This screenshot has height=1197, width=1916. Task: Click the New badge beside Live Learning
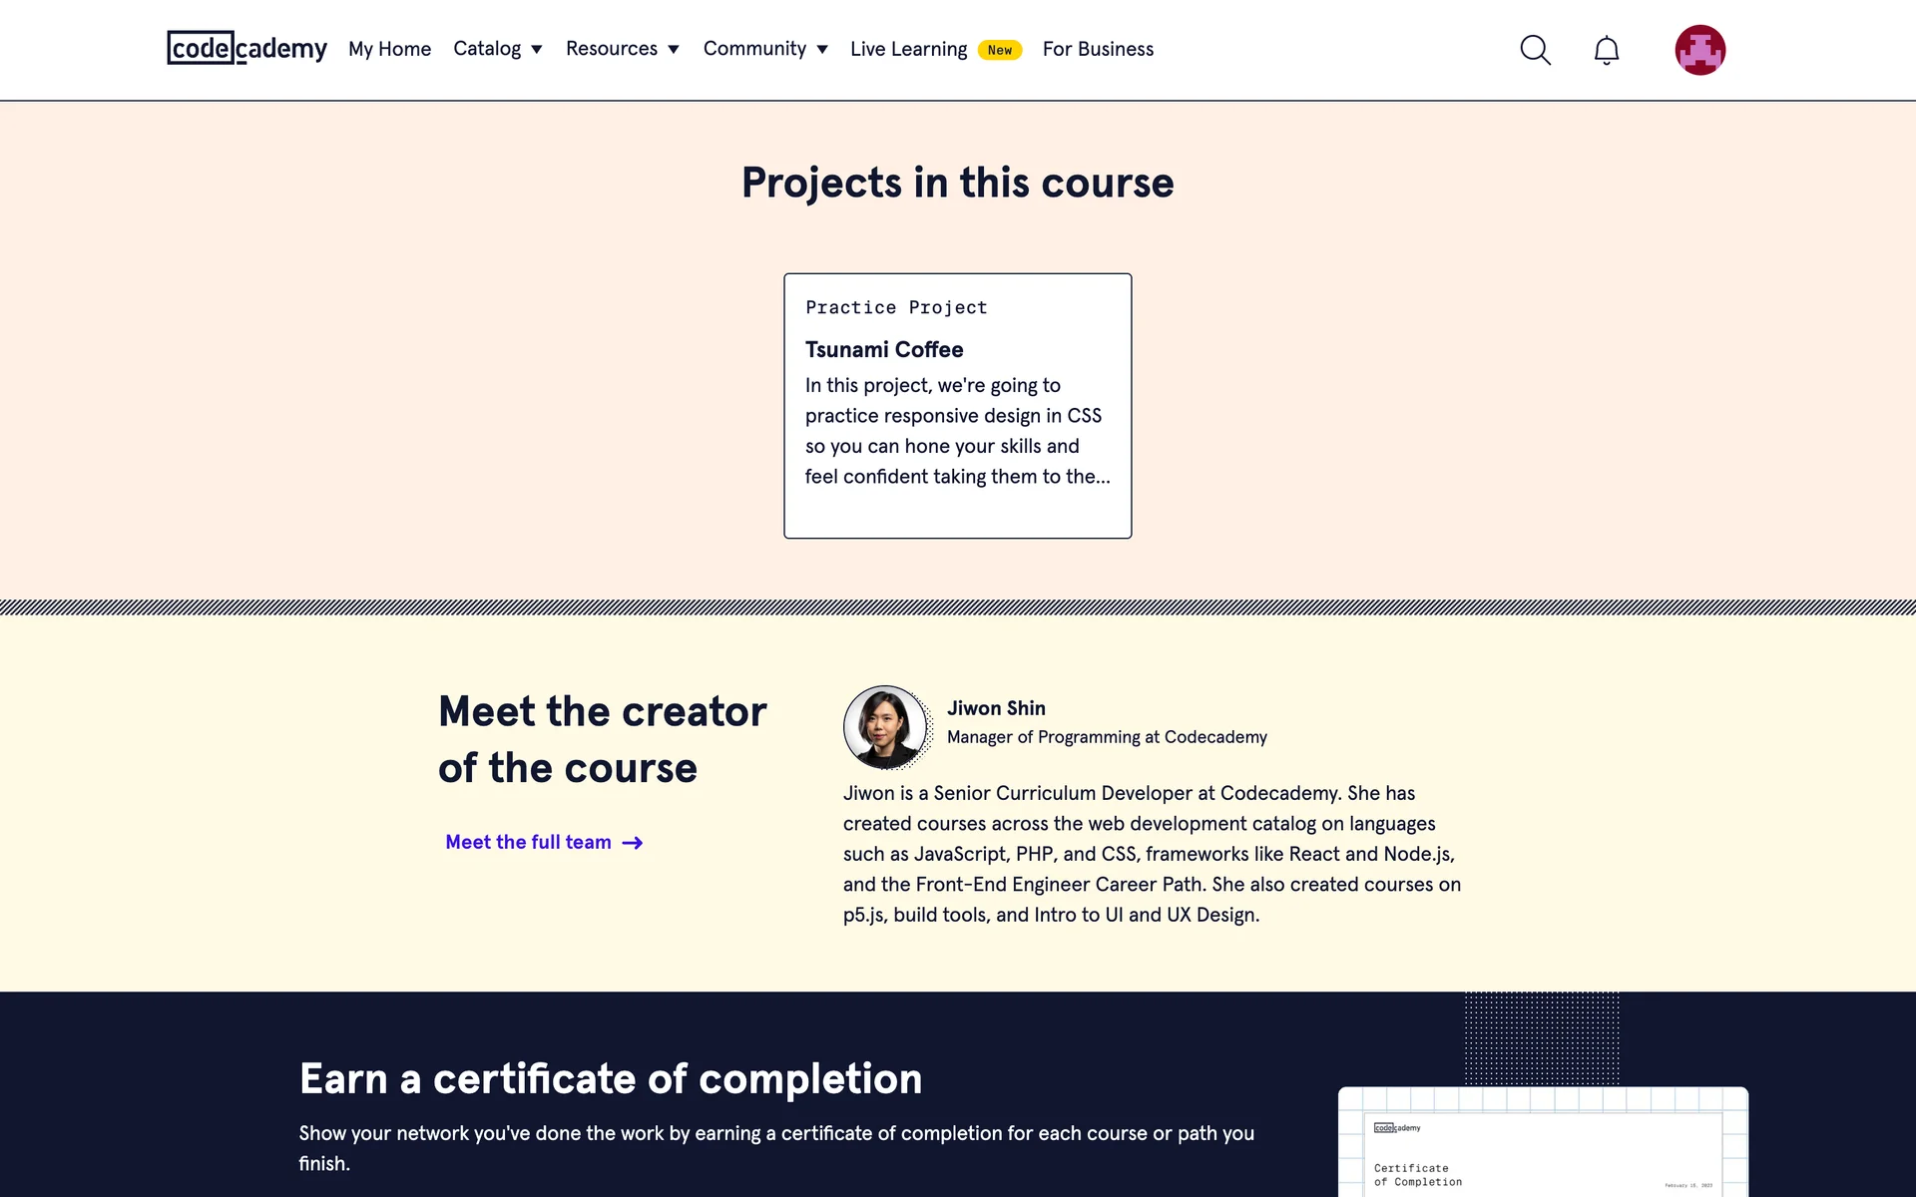(999, 50)
